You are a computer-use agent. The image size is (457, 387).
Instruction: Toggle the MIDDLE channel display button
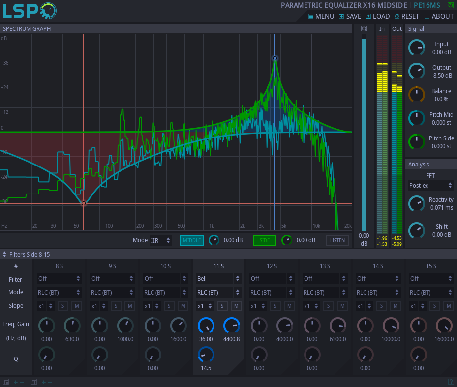coord(192,240)
